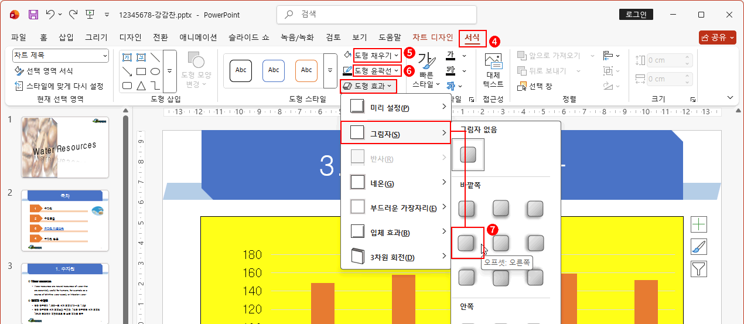Click the shape fill paint bucket icon

[347, 55]
